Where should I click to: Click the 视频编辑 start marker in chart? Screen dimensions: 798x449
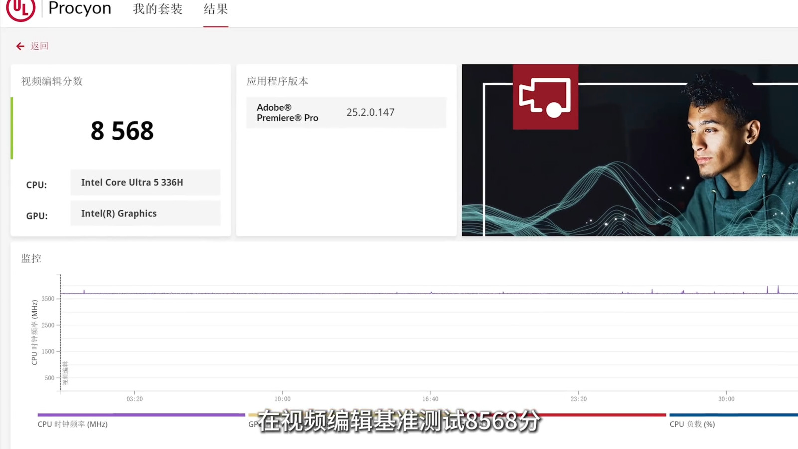tap(65, 373)
